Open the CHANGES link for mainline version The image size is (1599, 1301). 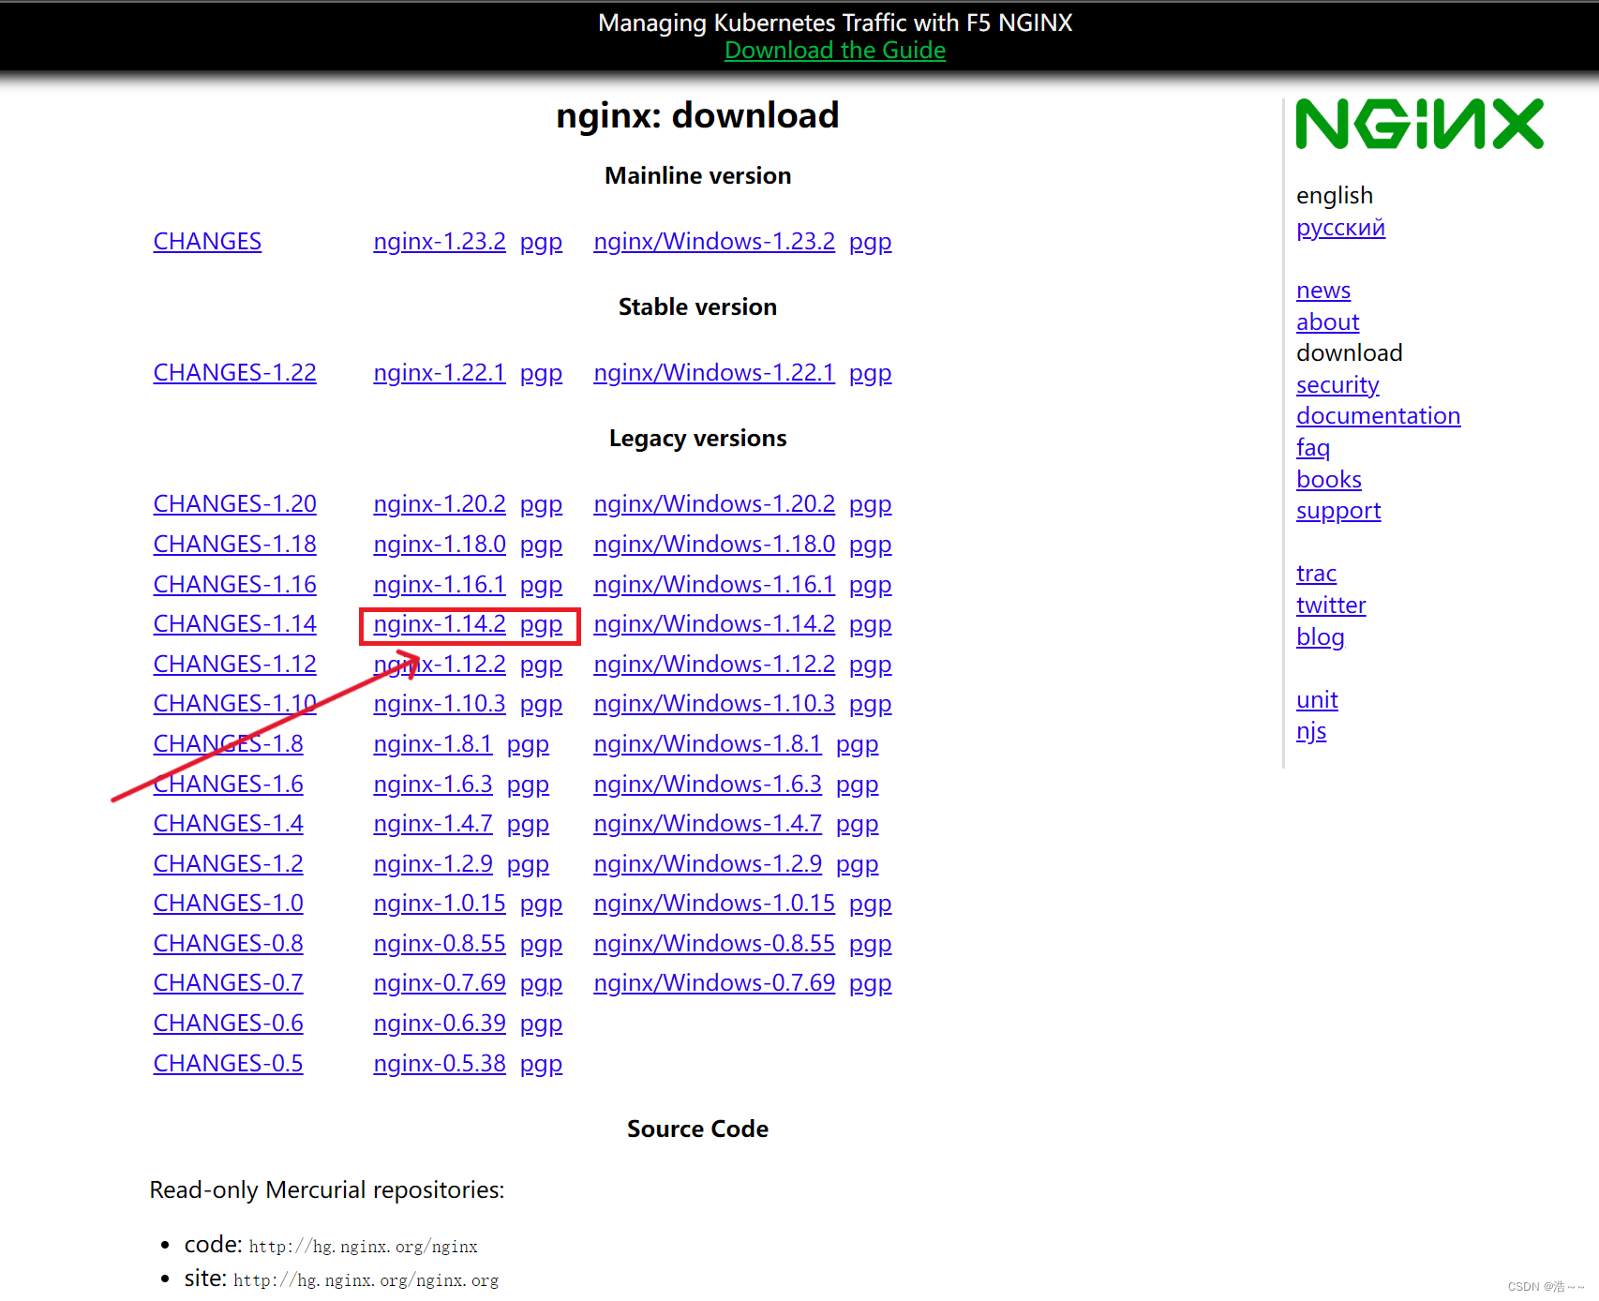[x=207, y=241]
